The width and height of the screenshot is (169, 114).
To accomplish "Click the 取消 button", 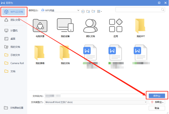I will coord(157,108).
